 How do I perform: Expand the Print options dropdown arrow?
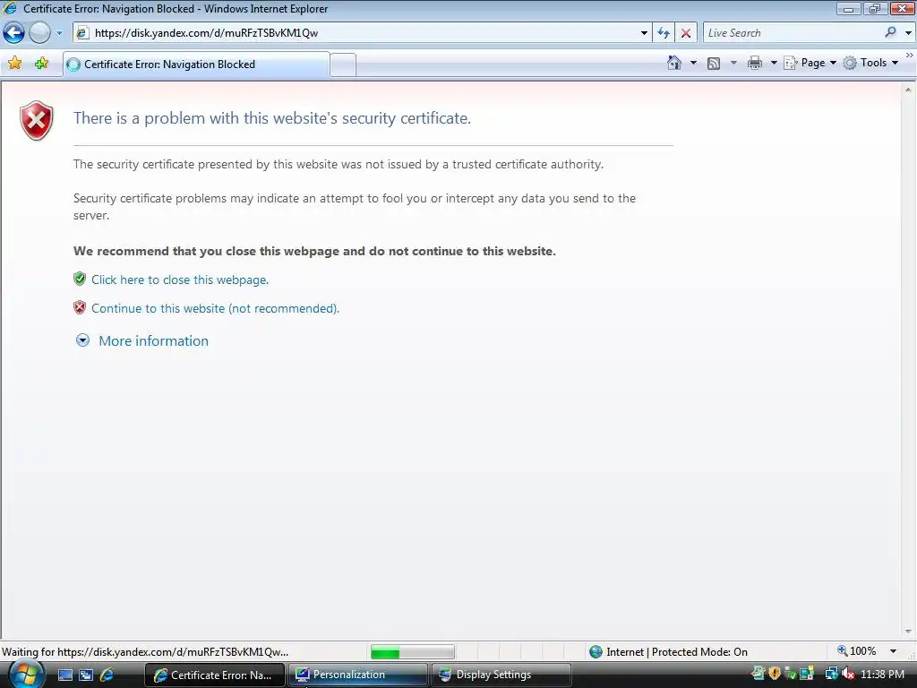coord(773,63)
